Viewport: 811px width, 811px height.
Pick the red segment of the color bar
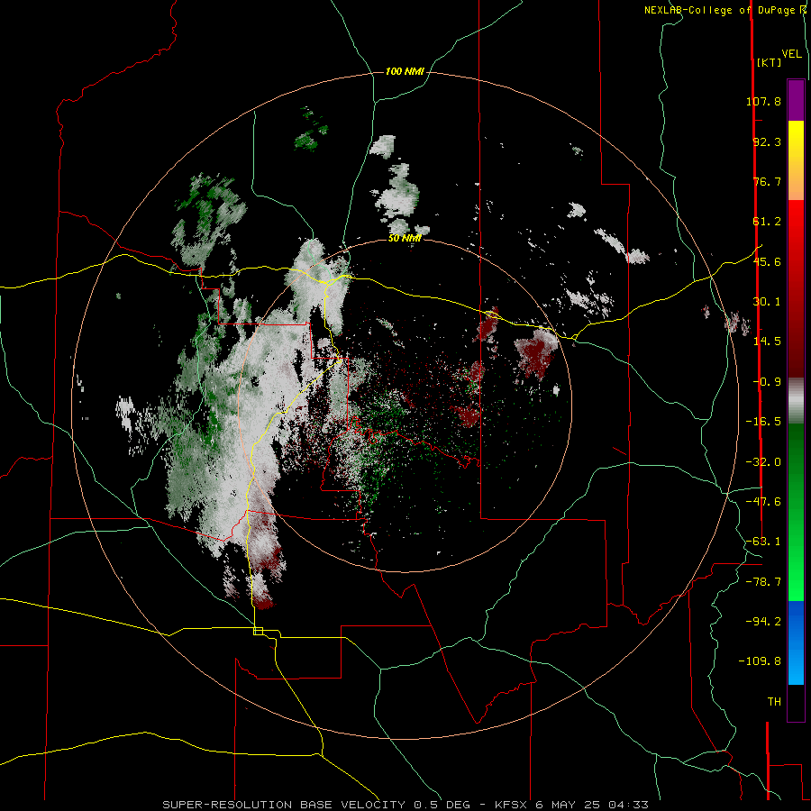796,288
